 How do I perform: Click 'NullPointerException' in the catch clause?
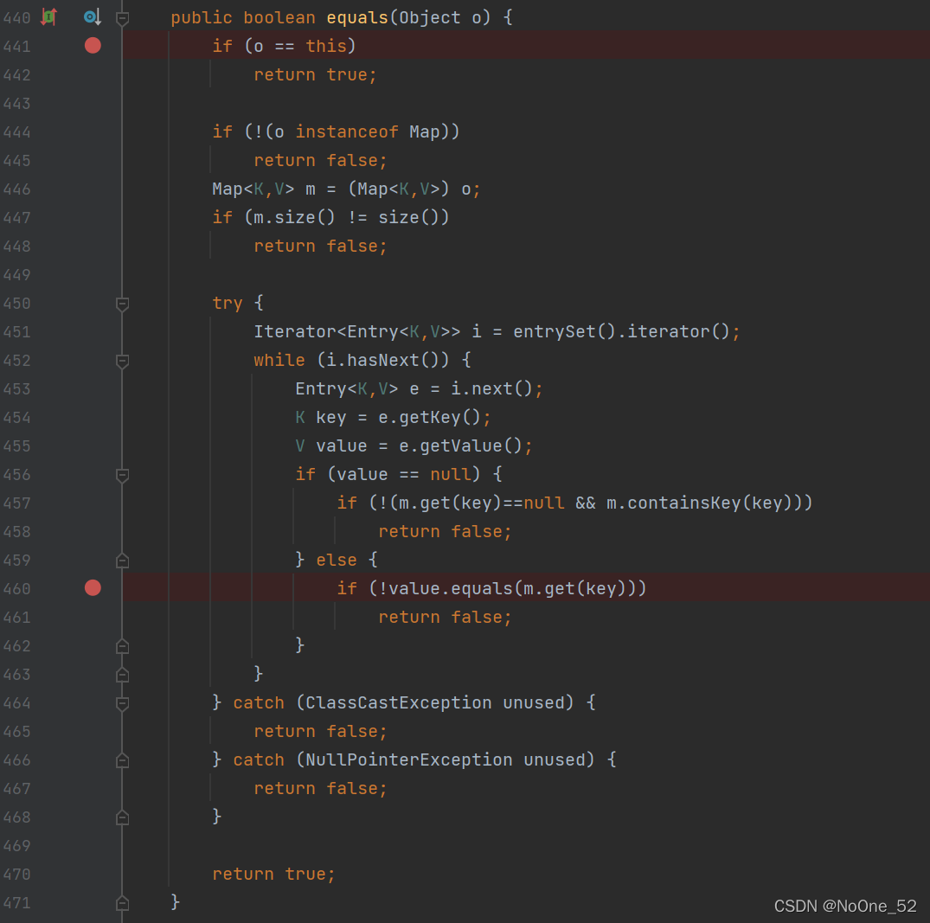[408, 760]
